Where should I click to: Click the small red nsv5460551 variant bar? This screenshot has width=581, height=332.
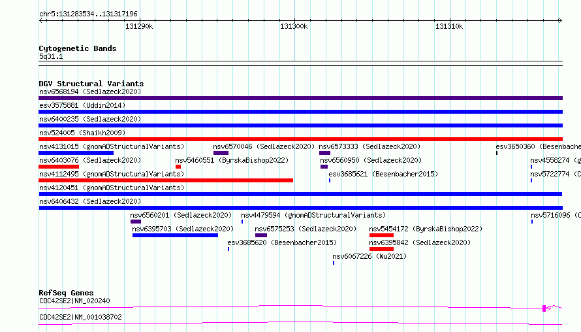[x=178, y=167]
